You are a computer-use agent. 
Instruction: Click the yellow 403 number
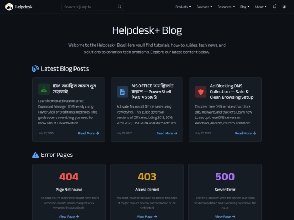coord(147,177)
